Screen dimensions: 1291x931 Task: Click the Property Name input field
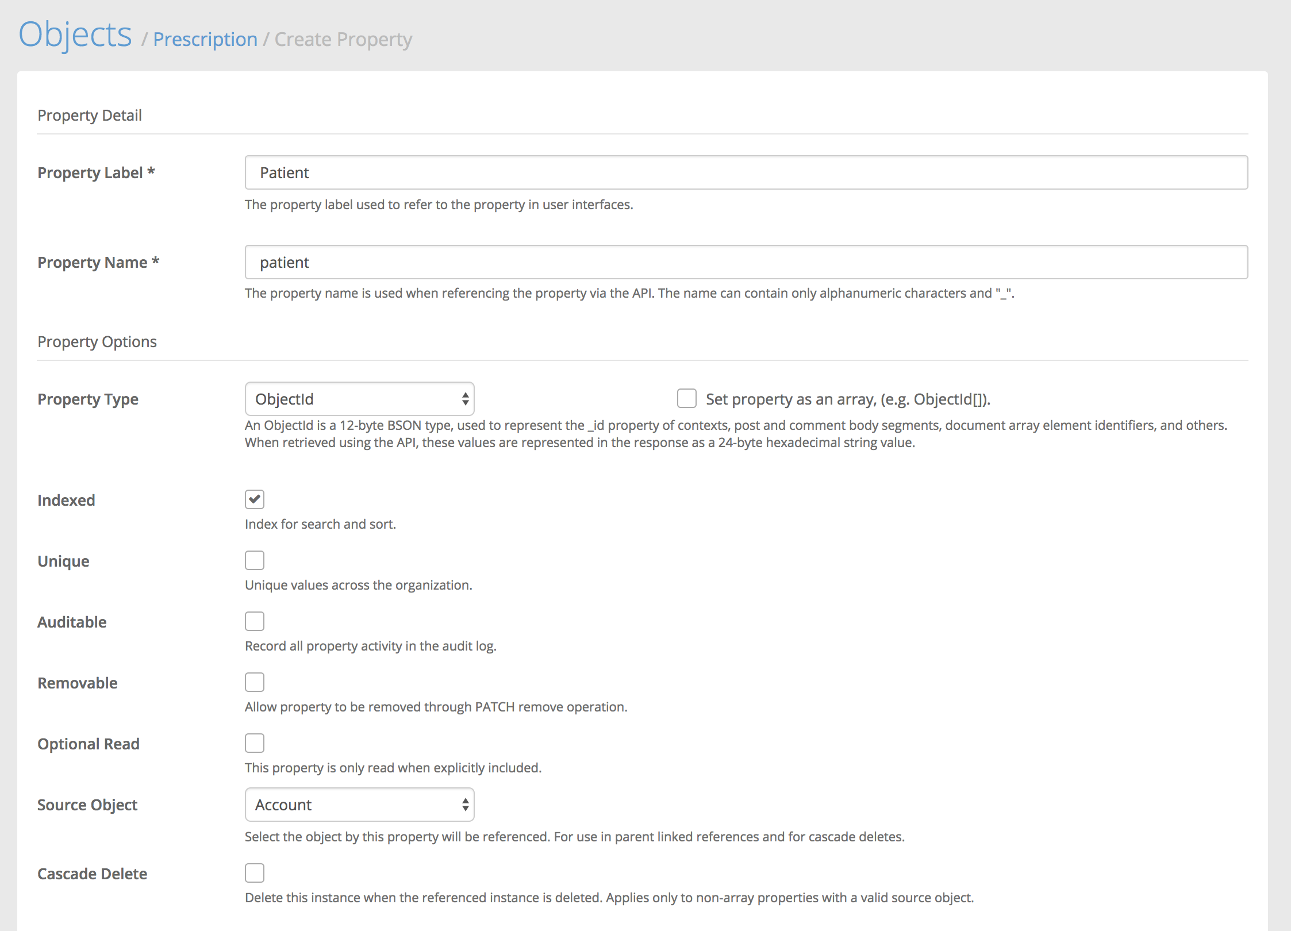click(x=746, y=262)
